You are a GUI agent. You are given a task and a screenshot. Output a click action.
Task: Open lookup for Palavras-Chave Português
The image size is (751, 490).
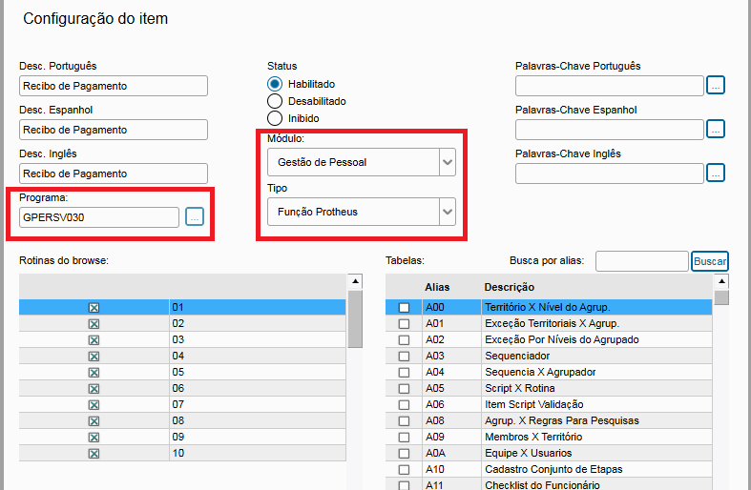(x=716, y=86)
